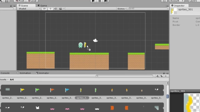Toggle the Project panel lock icon
This screenshot has height=112, width=200.
164,73
